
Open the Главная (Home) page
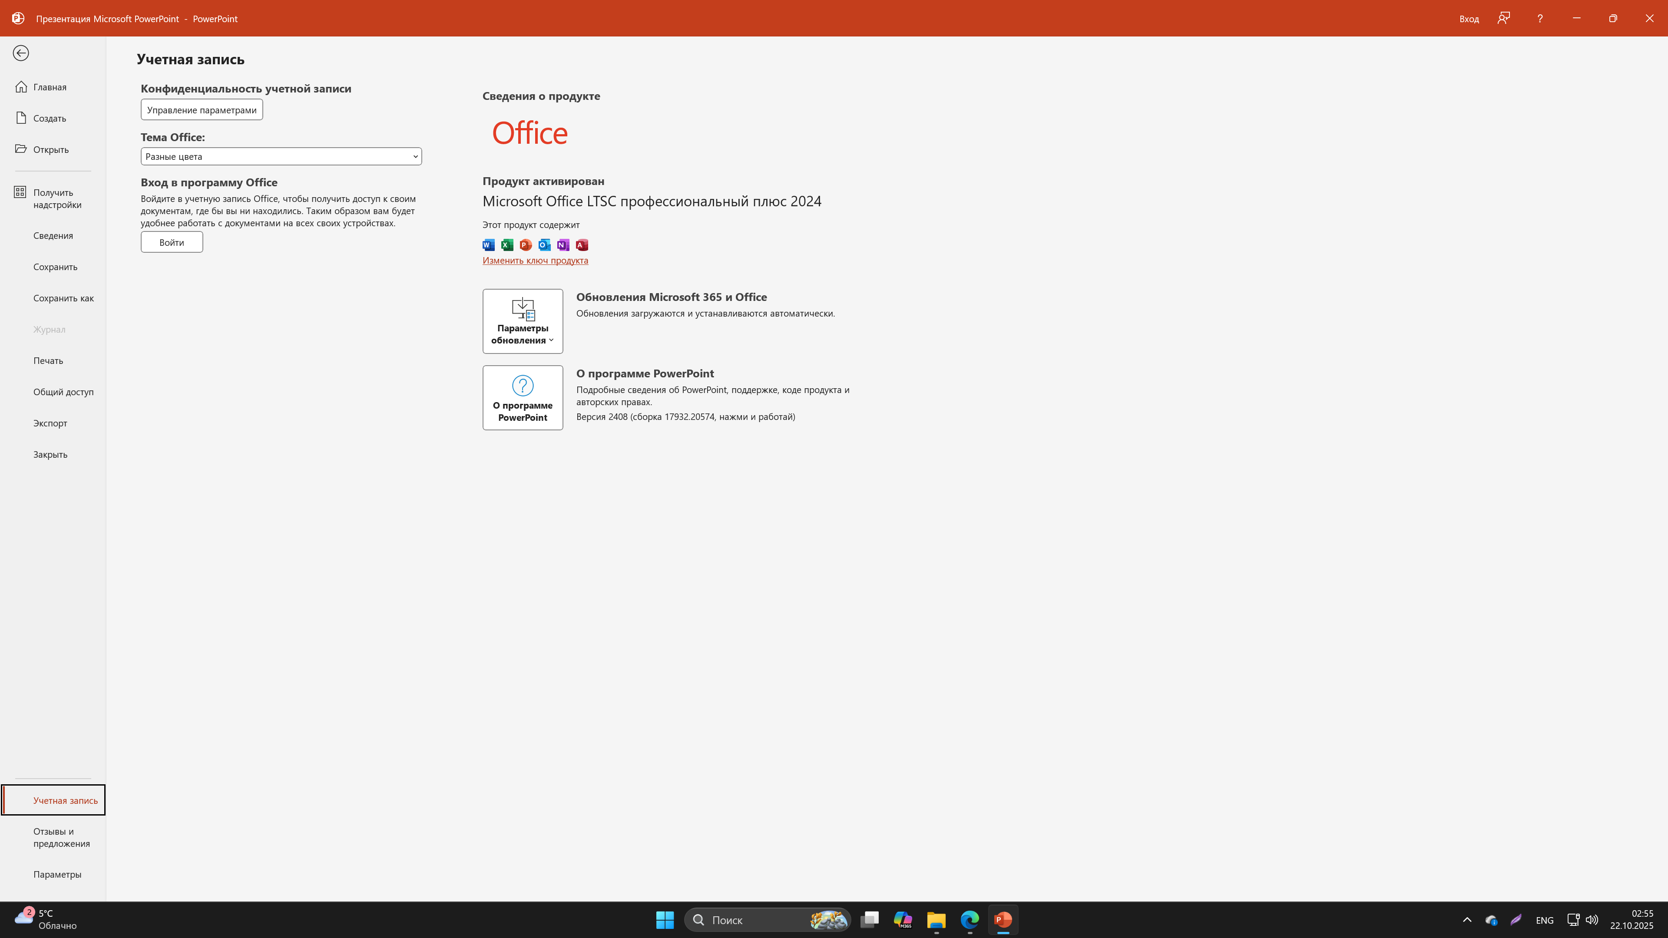coord(49,87)
